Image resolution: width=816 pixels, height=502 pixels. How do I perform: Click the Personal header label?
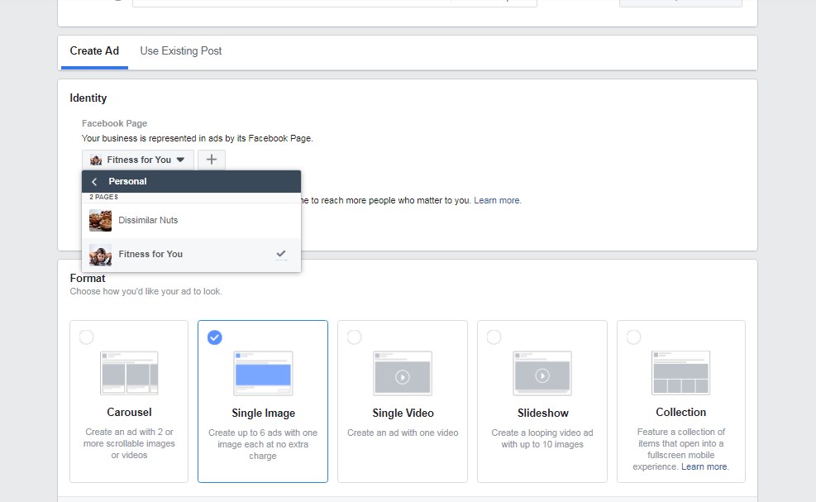coord(127,182)
